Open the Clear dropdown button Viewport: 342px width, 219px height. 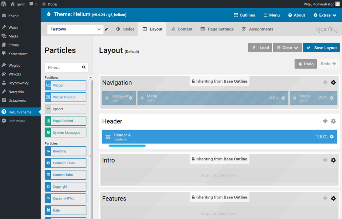[287, 48]
